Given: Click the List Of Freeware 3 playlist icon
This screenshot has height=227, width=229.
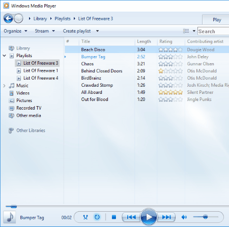Looking at the screenshot, I should 19,63.
